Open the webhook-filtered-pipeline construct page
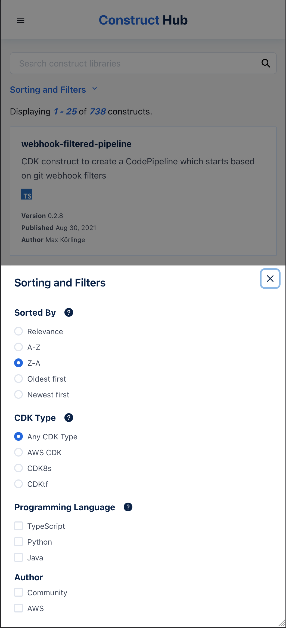The height and width of the screenshot is (628, 286). pyautogui.click(x=76, y=144)
